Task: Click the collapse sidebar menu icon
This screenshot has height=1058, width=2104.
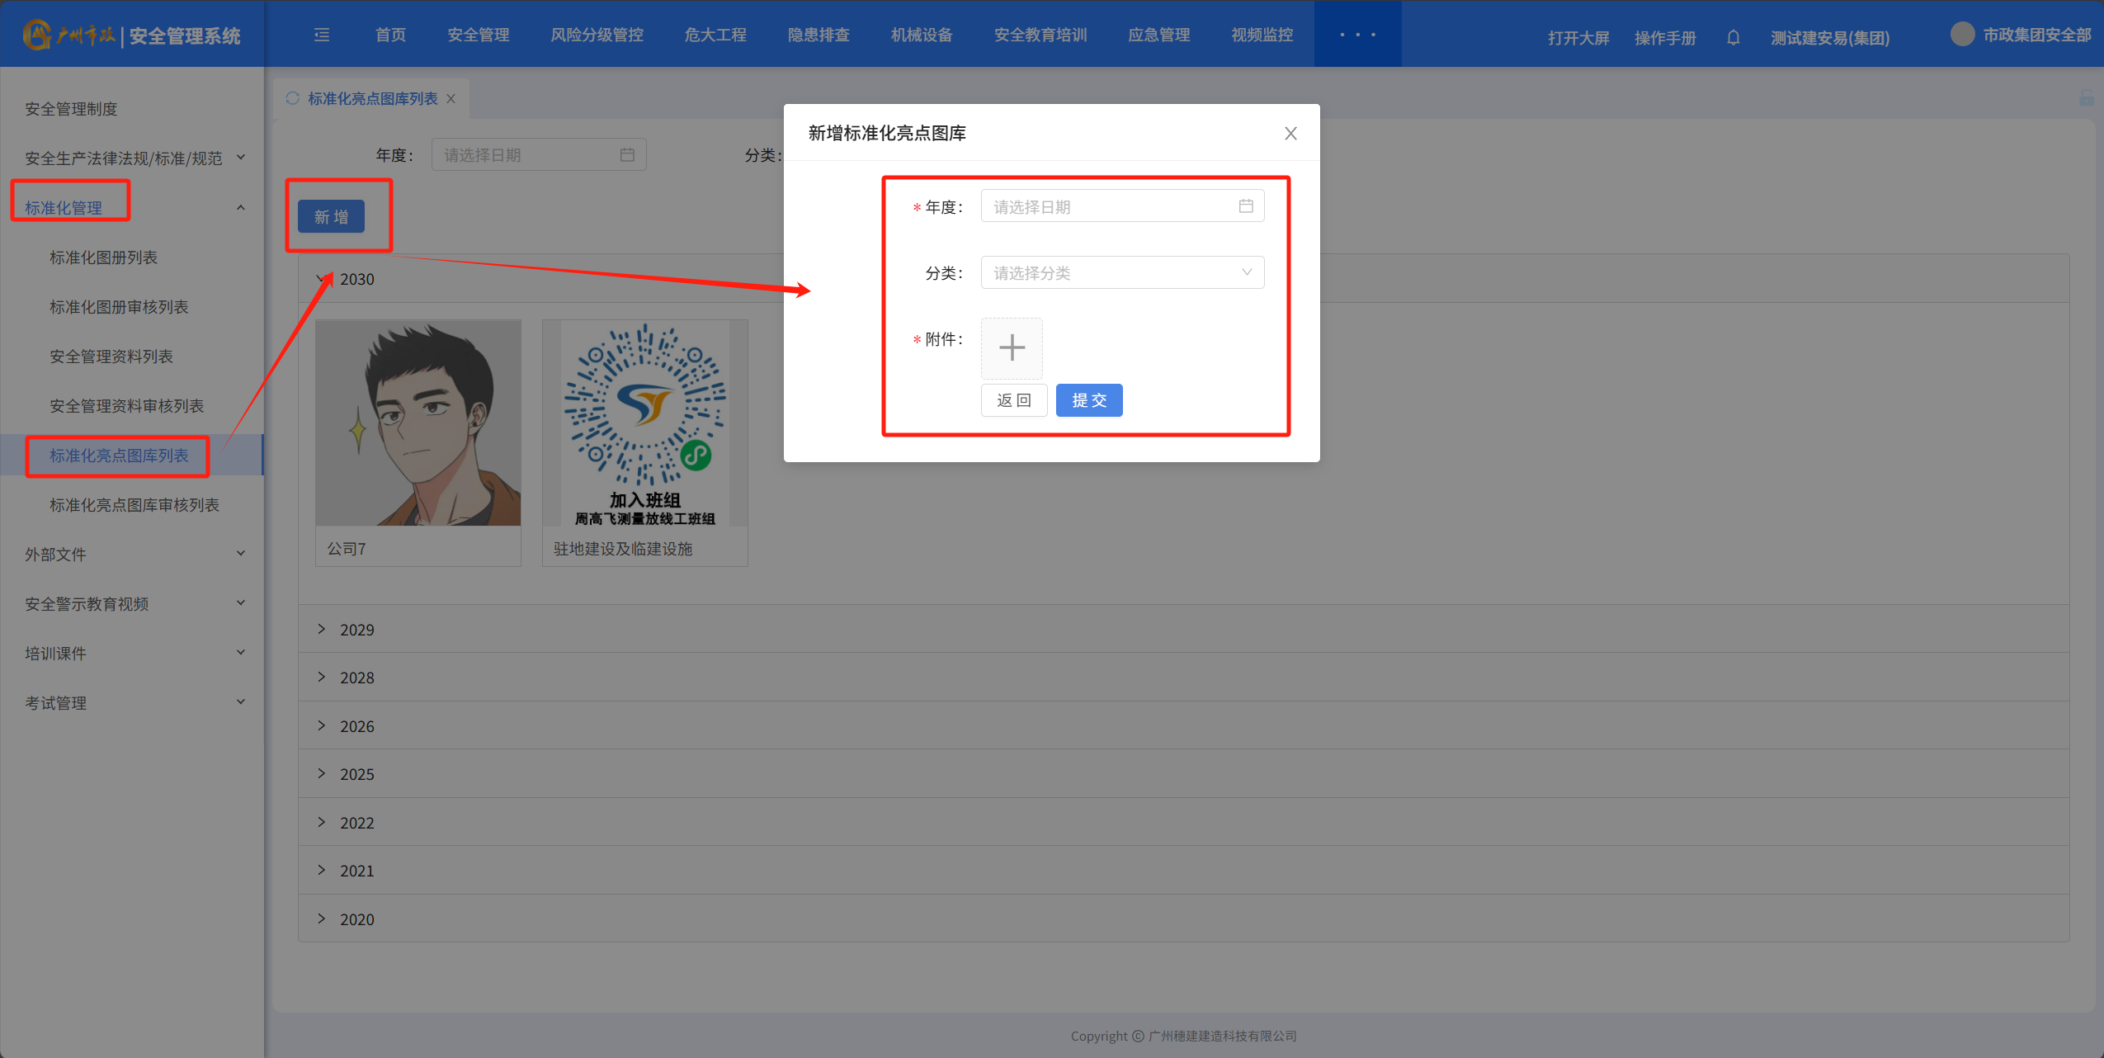Action: coord(322,35)
